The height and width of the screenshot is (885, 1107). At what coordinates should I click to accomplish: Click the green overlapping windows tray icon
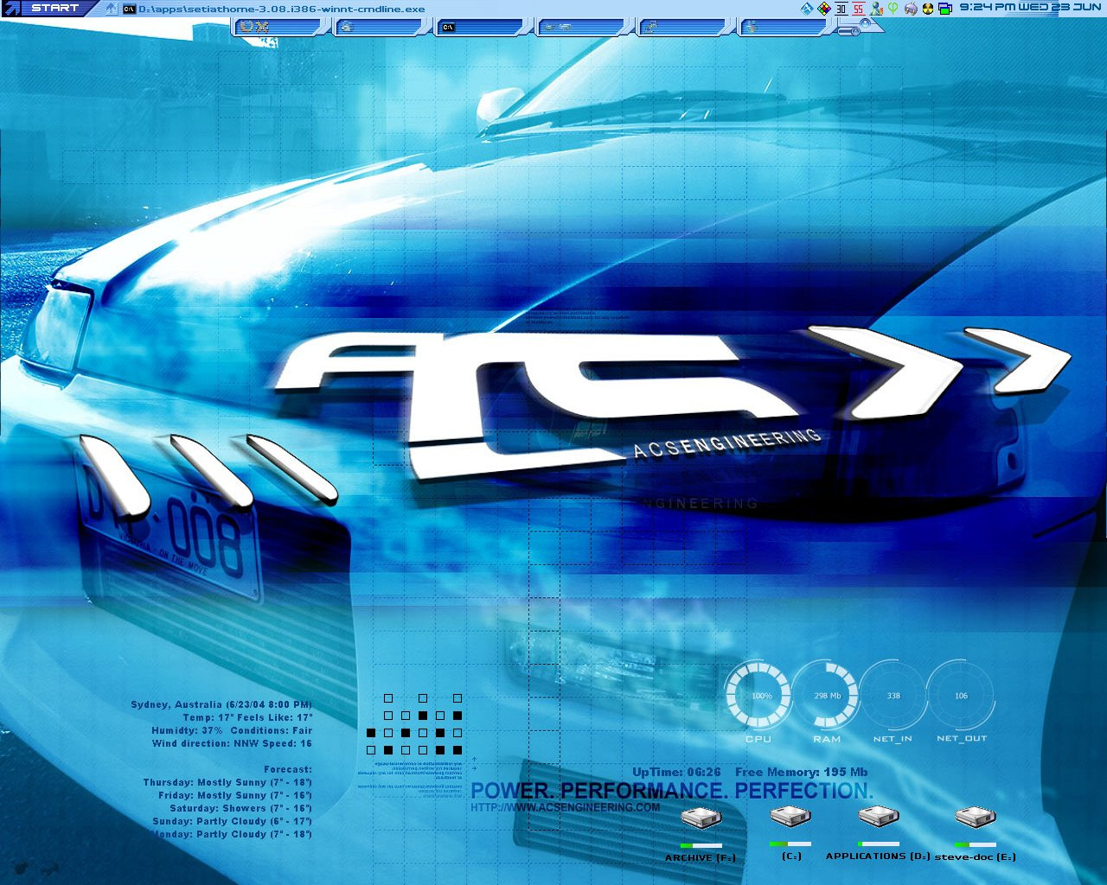click(x=945, y=9)
